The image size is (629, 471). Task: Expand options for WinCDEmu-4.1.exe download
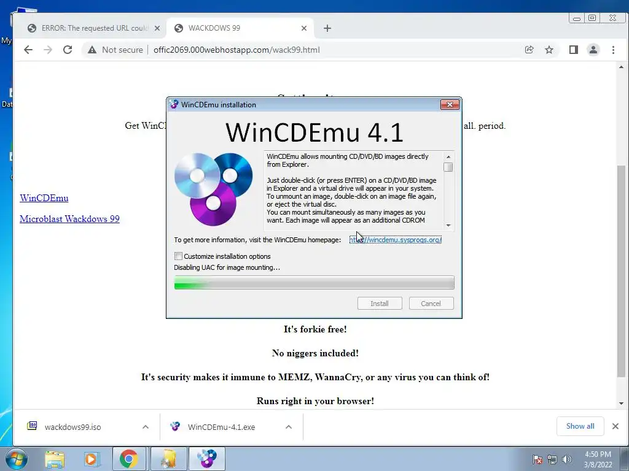(289, 427)
